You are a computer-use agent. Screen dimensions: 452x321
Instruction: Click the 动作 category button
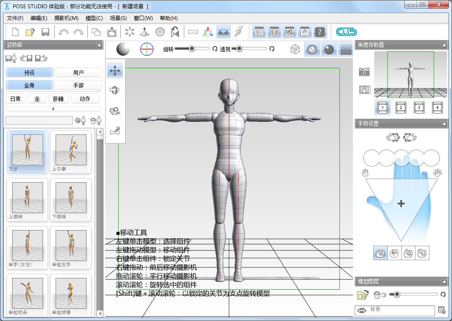click(x=85, y=98)
